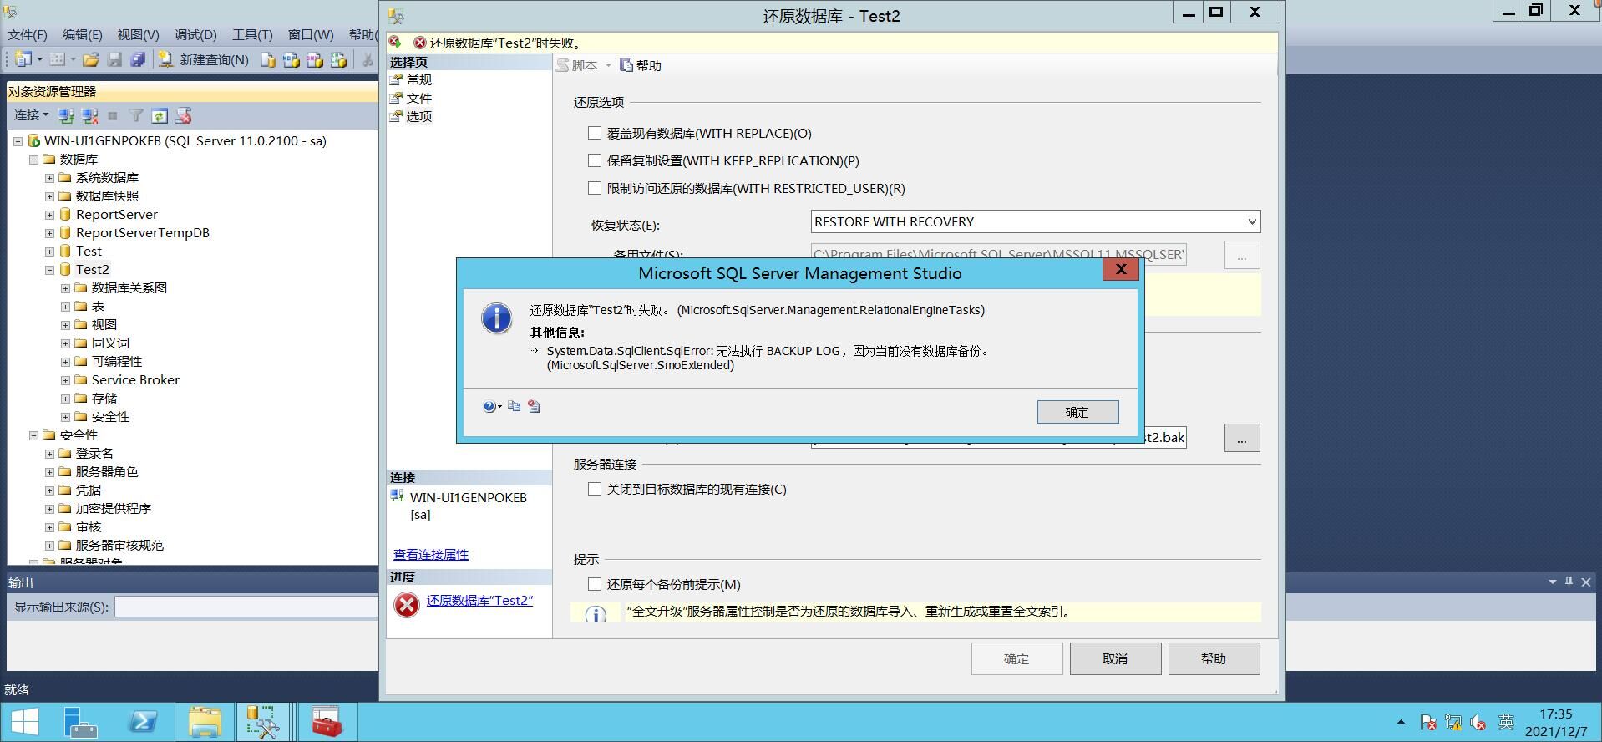Open the 查看连接属性 link
This screenshot has height=742, width=1602.
pyautogui.click(x=431, y=555)
